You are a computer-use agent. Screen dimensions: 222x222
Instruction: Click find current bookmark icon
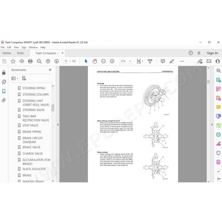(x=24, y=78)
